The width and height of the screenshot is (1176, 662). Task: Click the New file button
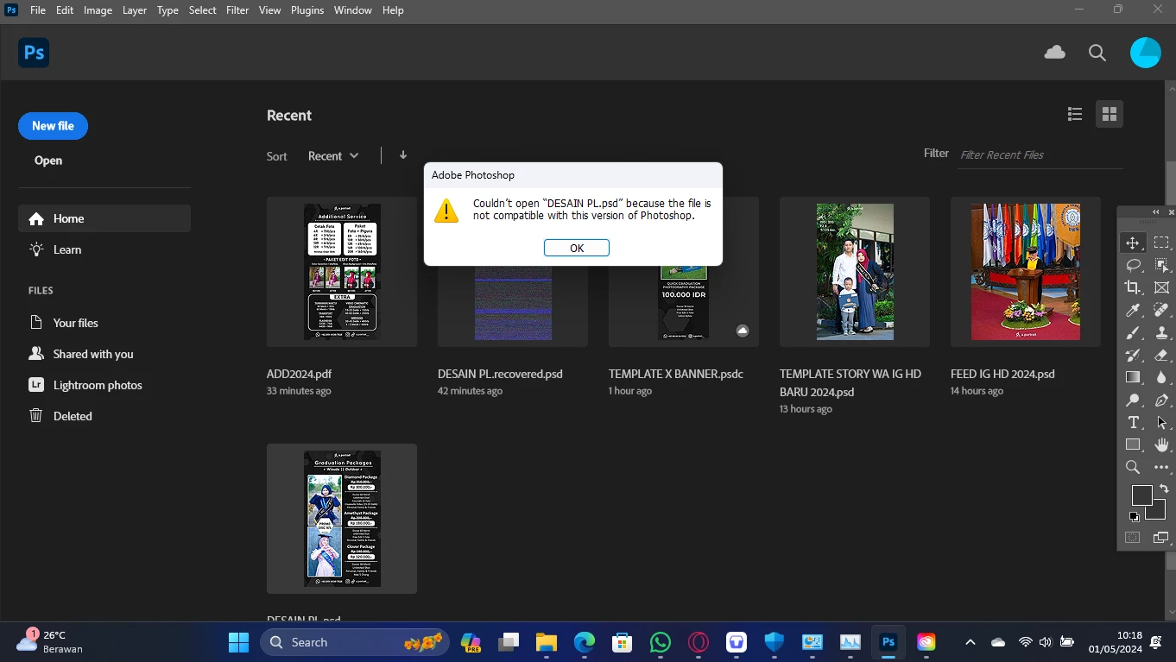[x=53, y=126]
